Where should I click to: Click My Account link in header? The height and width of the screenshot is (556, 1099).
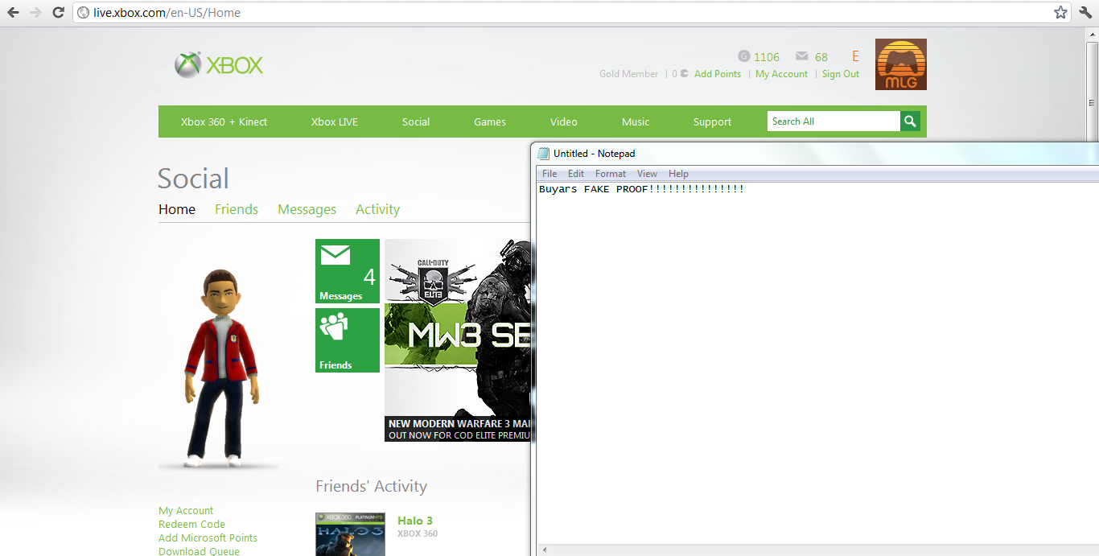pos(781,74)
